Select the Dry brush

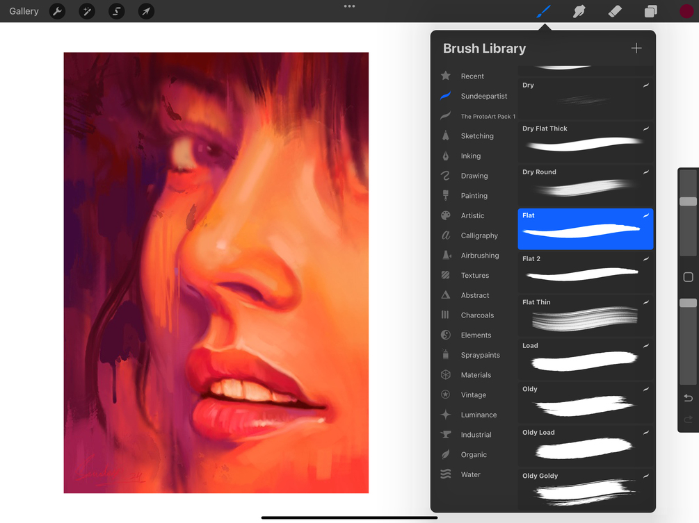click(586, 99)
